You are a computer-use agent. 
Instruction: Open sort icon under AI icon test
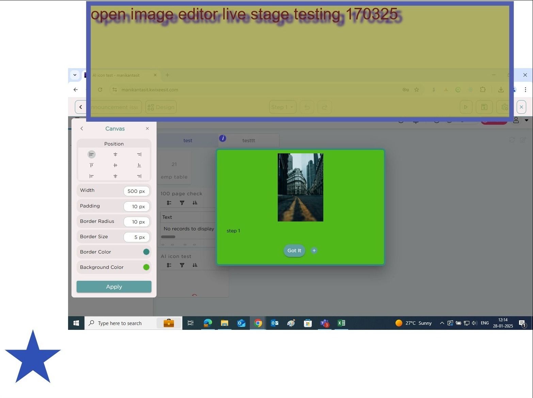point(195,265)
